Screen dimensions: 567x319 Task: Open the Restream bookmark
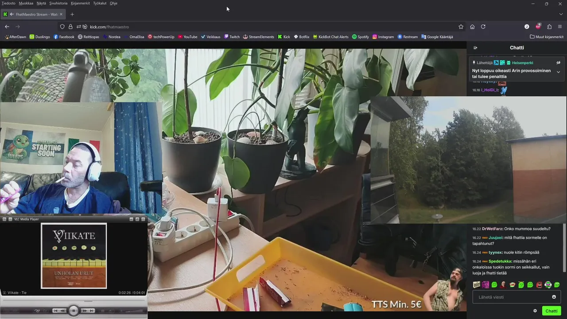[408, 37]
